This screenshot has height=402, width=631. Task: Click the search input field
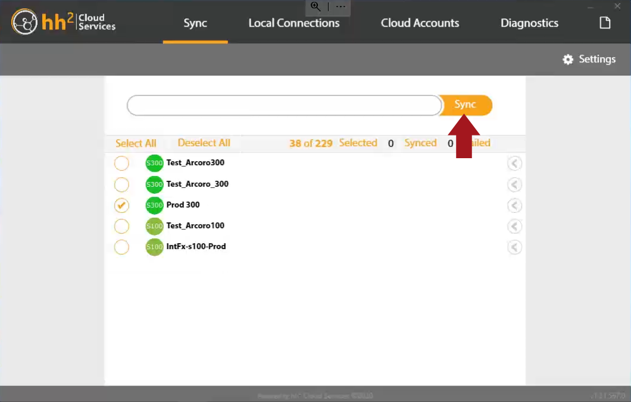[x=284, y=105]
